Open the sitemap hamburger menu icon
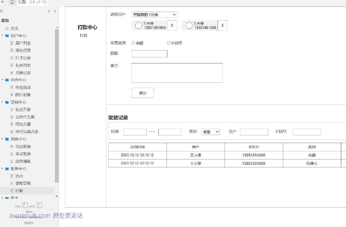Image resolution: width=346 pixels, height=227 pixels. tap(12, 2)
